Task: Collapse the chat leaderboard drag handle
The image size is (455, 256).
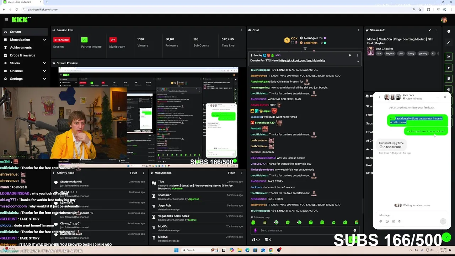Action: tap(305, 48)
